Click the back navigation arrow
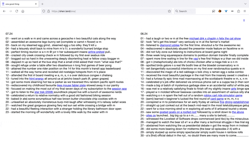Viewport: 249px width, 155px height. (4, 11)
